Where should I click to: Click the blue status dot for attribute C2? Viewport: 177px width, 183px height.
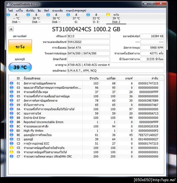(x=12, y=139)
